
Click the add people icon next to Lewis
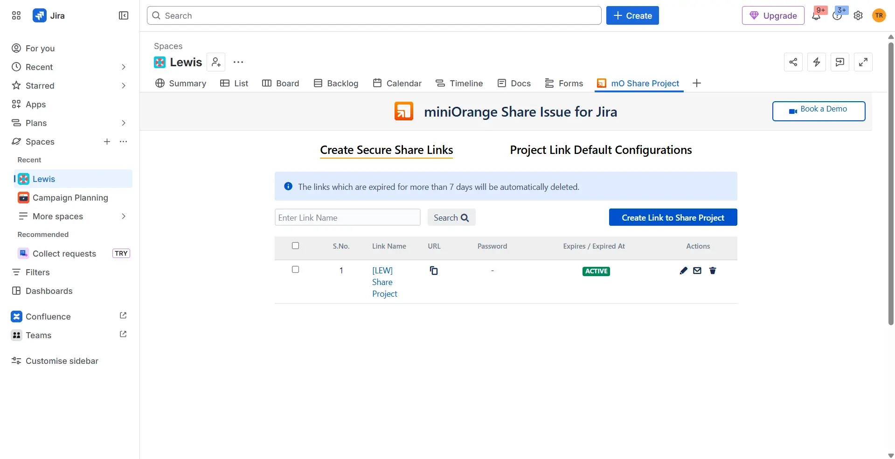click(x=216, y=62)
